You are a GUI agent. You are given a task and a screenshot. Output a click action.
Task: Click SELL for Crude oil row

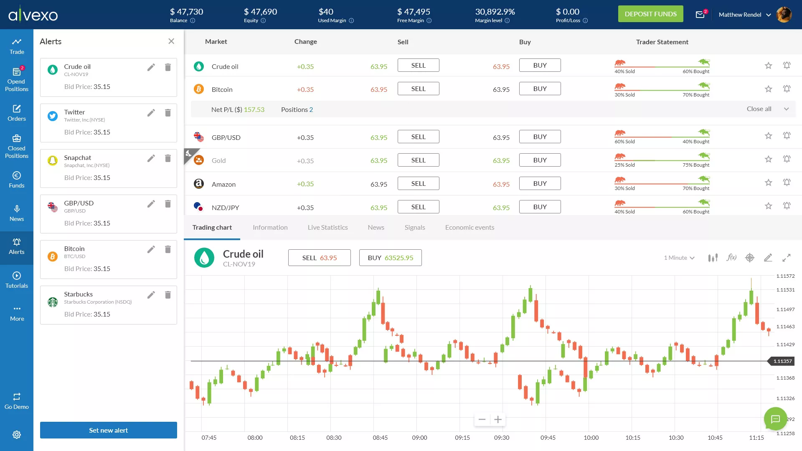419,65
